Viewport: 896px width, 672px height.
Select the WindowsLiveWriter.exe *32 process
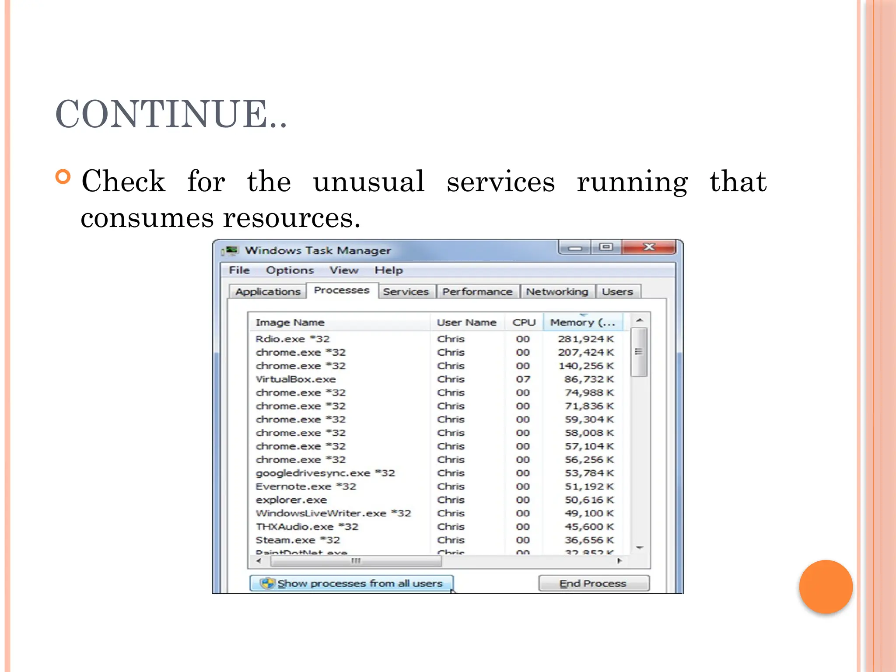point(440,514)
